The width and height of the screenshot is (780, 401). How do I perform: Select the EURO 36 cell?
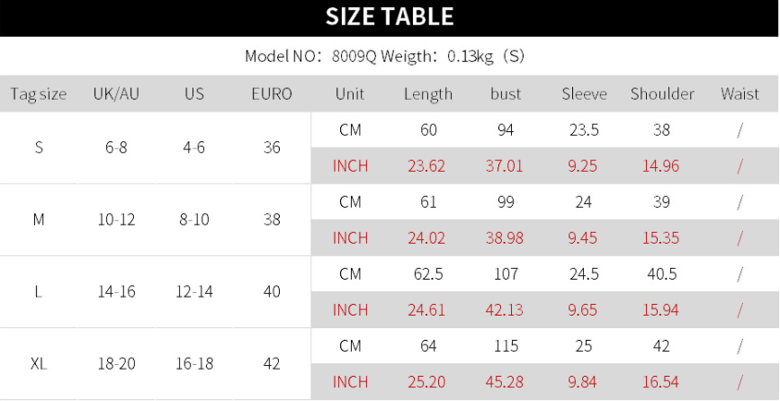click(272, 147)
